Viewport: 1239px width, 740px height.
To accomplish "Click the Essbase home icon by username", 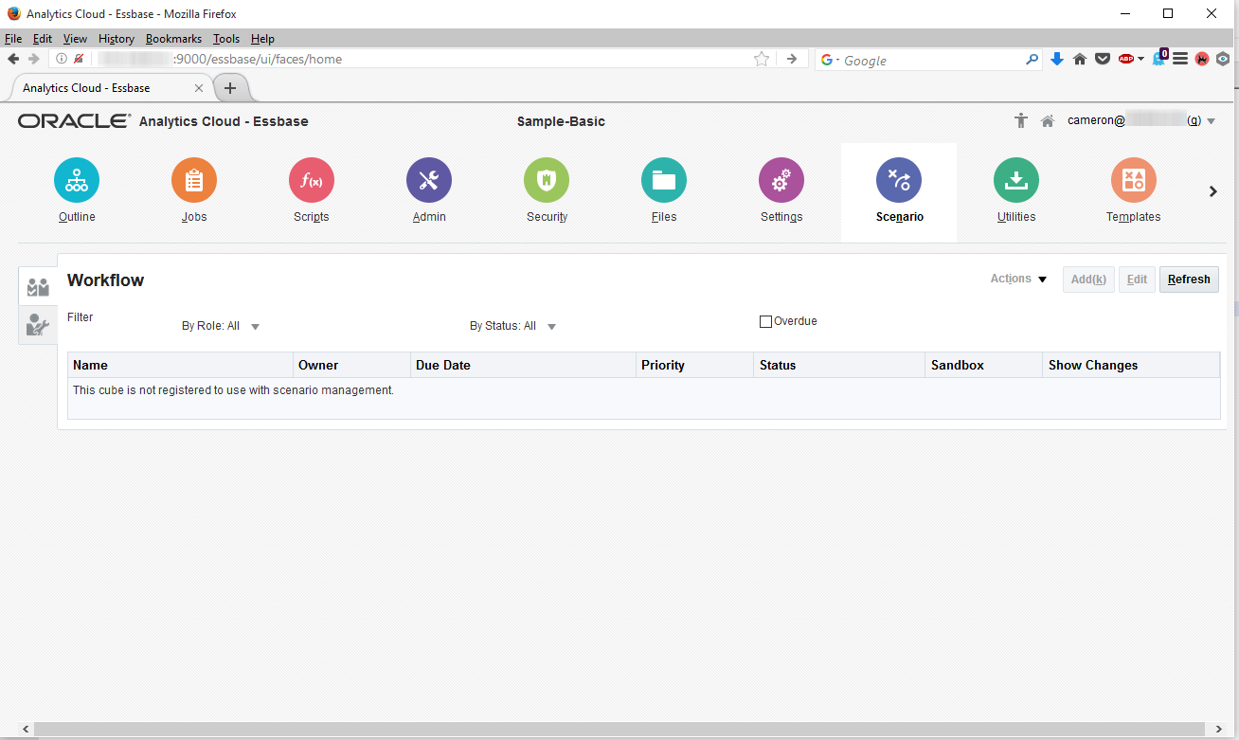I will 1048,121.
